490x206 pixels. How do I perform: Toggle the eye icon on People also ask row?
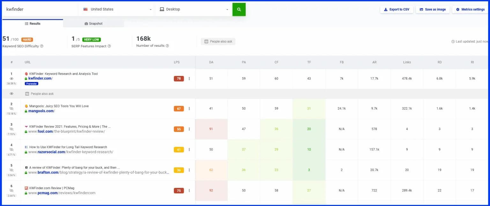coord(11,94)
